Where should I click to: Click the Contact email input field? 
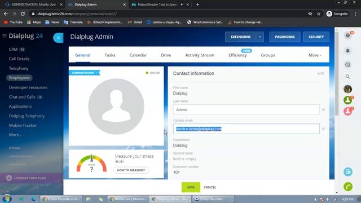pos(246,129)
